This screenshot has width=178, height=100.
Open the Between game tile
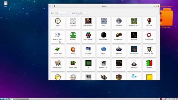(x=149, y=65)
